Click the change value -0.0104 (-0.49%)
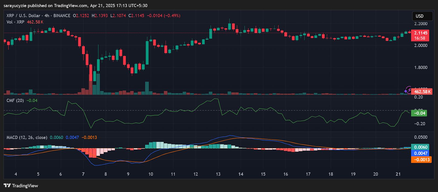This screenshot has height=192, width=438. tap(163, 16)
